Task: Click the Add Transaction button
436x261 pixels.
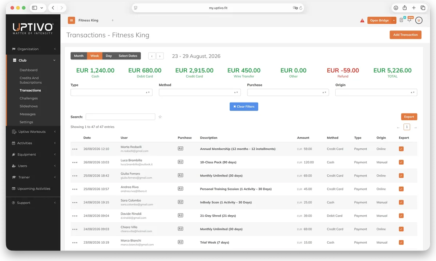Action: point(405,35)
